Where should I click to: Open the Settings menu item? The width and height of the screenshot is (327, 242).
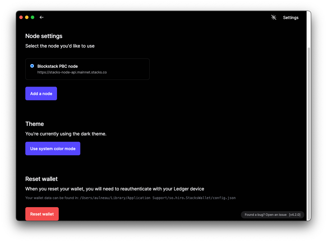click(290, 18)
